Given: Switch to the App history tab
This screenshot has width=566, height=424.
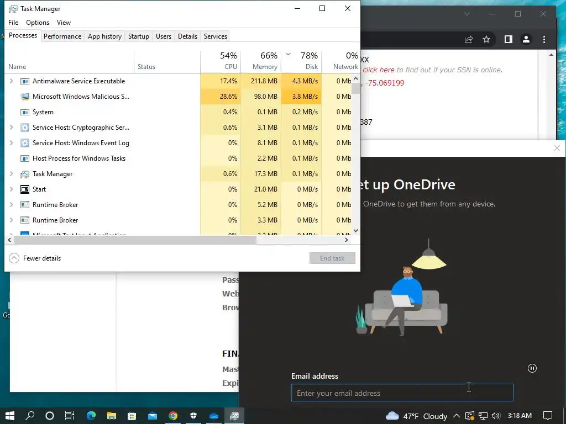Looking at the screenshot, I should click(104, 36).
